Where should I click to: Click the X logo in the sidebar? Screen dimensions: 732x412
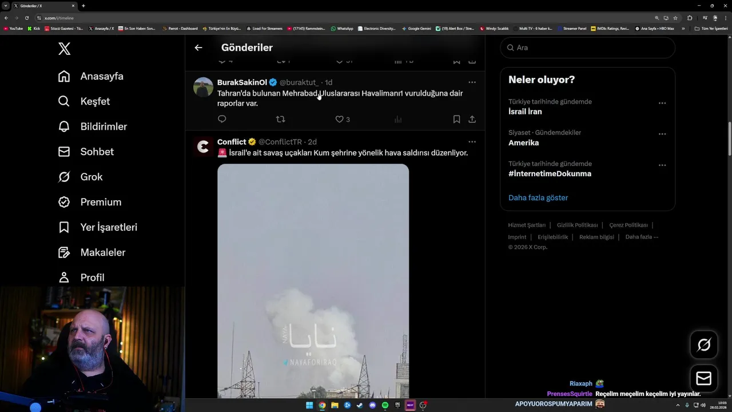pyautogui.click(x=64, y=49)
